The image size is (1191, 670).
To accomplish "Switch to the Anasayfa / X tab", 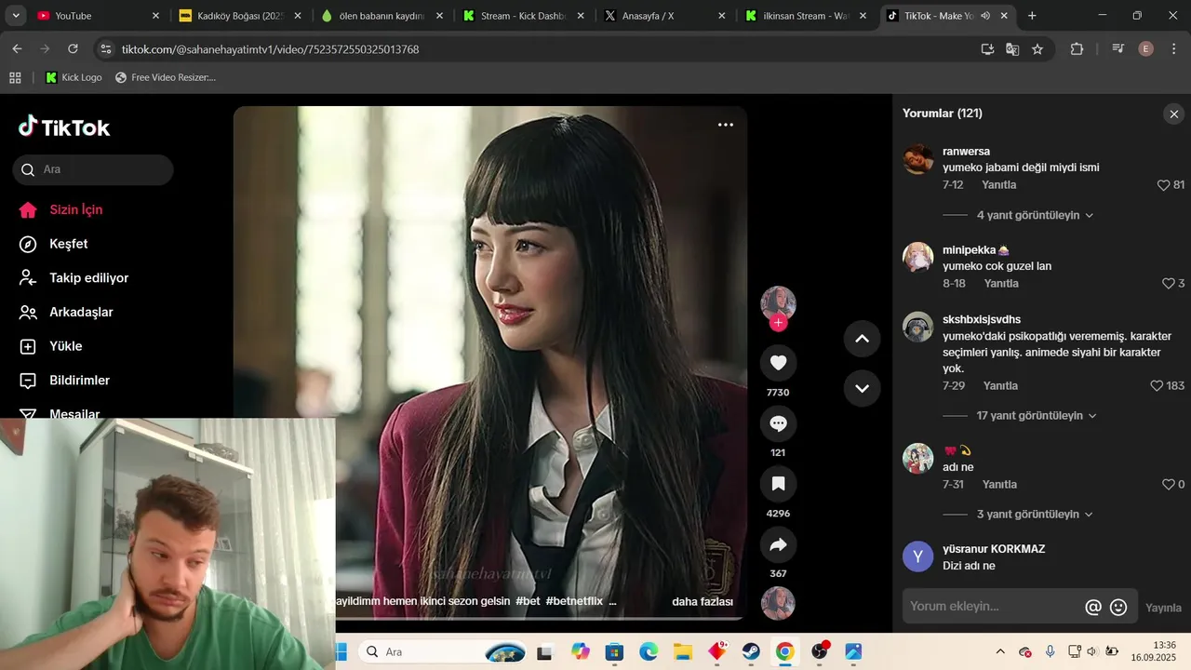I will click(x=664, y=16).
